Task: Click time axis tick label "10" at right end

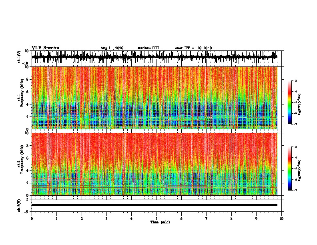Action: pyautogui.click(x=281, y=219)
